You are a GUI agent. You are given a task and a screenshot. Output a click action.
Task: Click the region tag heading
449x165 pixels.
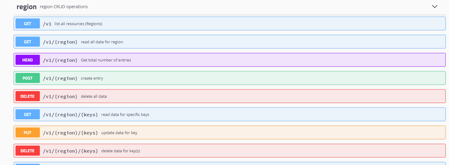26,7
